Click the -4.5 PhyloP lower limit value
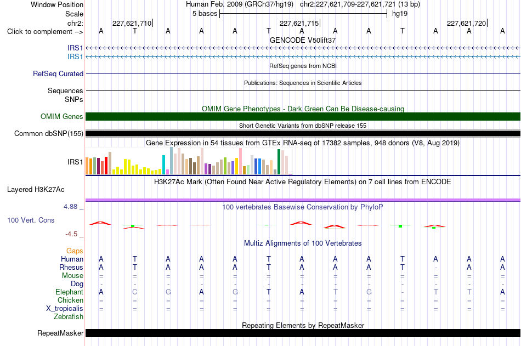 71,234
